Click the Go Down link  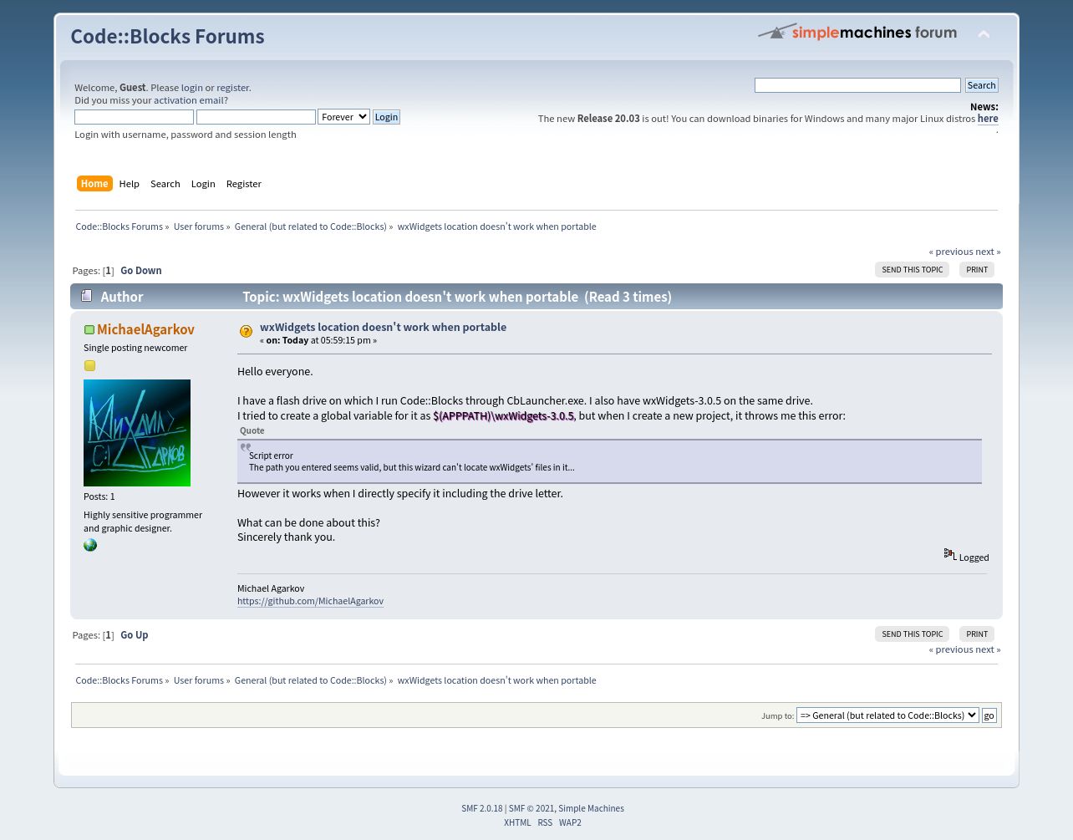click(141, 271)
